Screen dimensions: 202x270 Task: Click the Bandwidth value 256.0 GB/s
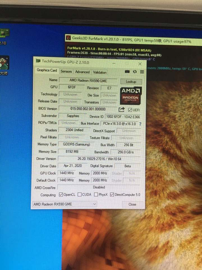coord(126,152)
